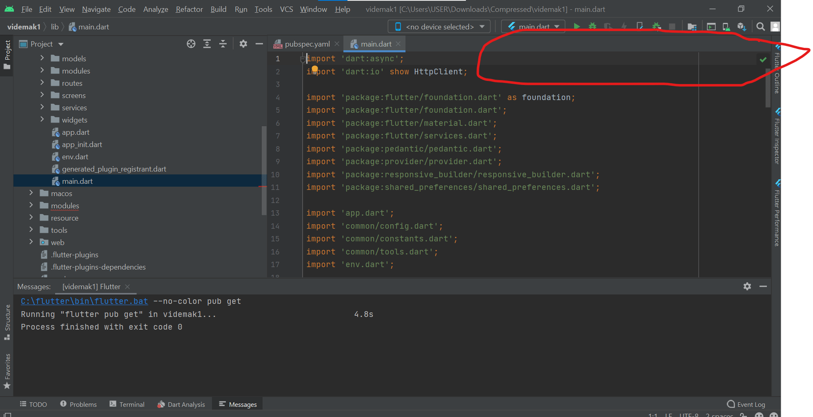Run the main.dart app
Screen dimensions: 813x417
pos(577,26)
